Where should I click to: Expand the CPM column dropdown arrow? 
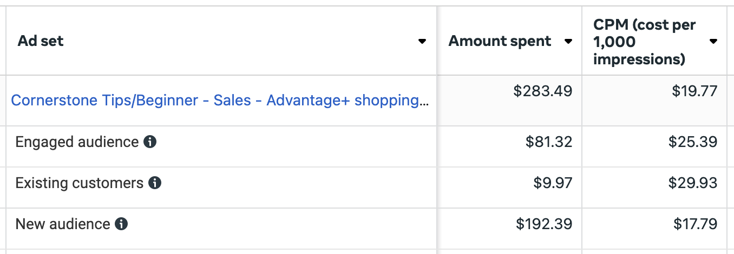click(x=713, y=42)
